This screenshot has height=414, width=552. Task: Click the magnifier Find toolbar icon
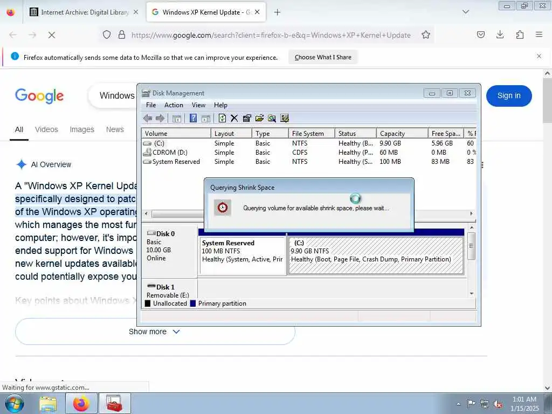(x=272, y=118)
